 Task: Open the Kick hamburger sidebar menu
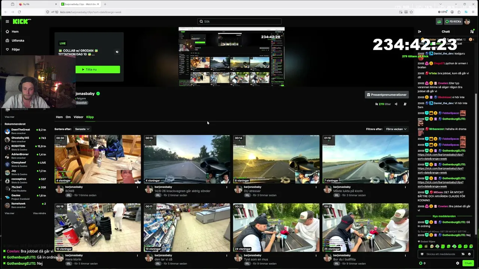click(7, 21)
